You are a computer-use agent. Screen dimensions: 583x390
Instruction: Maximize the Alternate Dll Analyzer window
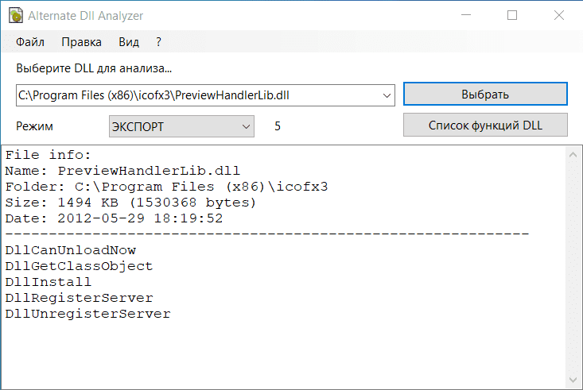pos(512,16)
